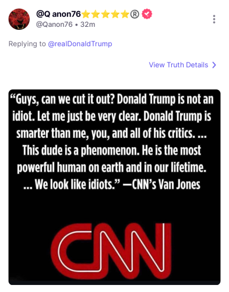
Task: Click the last gold star before ® symbol
Action: [125, 14]
